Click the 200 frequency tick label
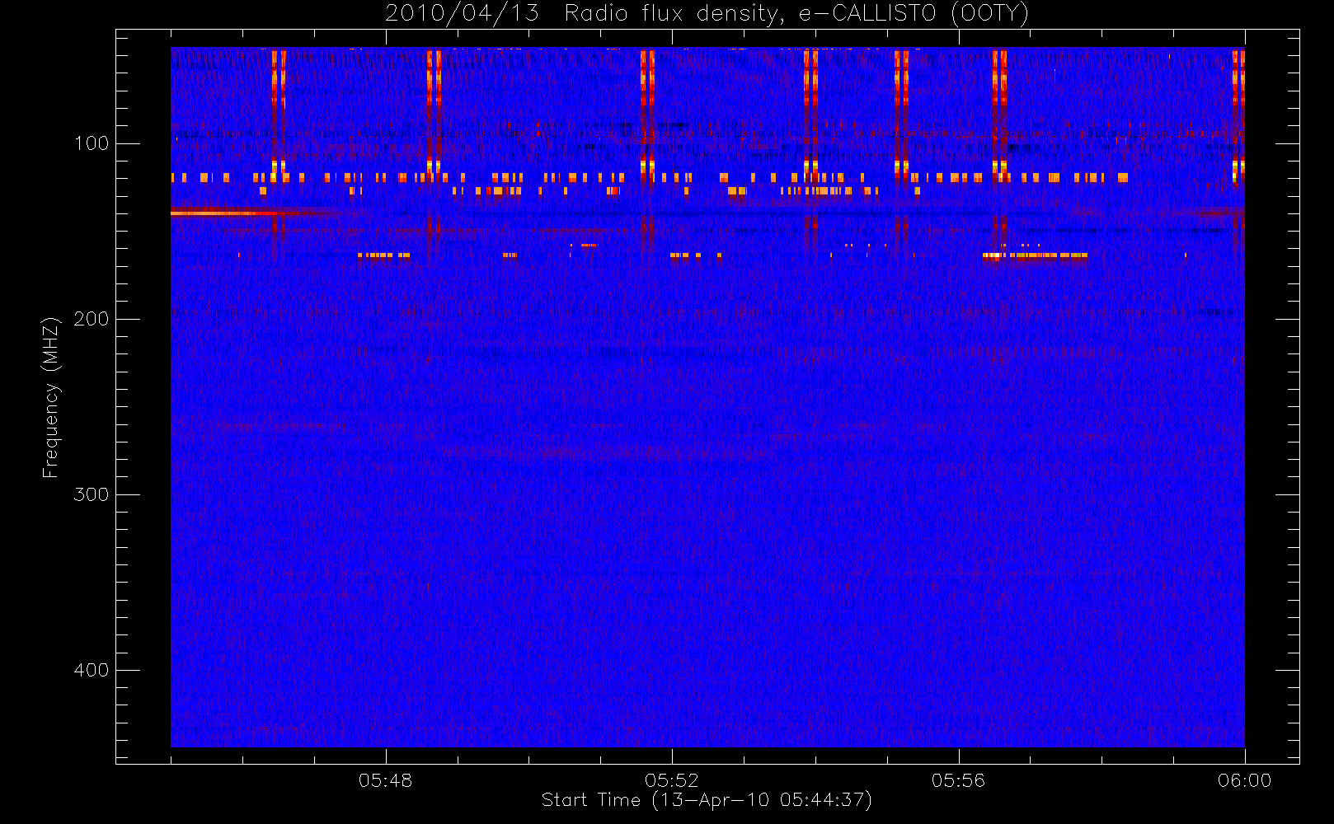 [x=92, y=319]
